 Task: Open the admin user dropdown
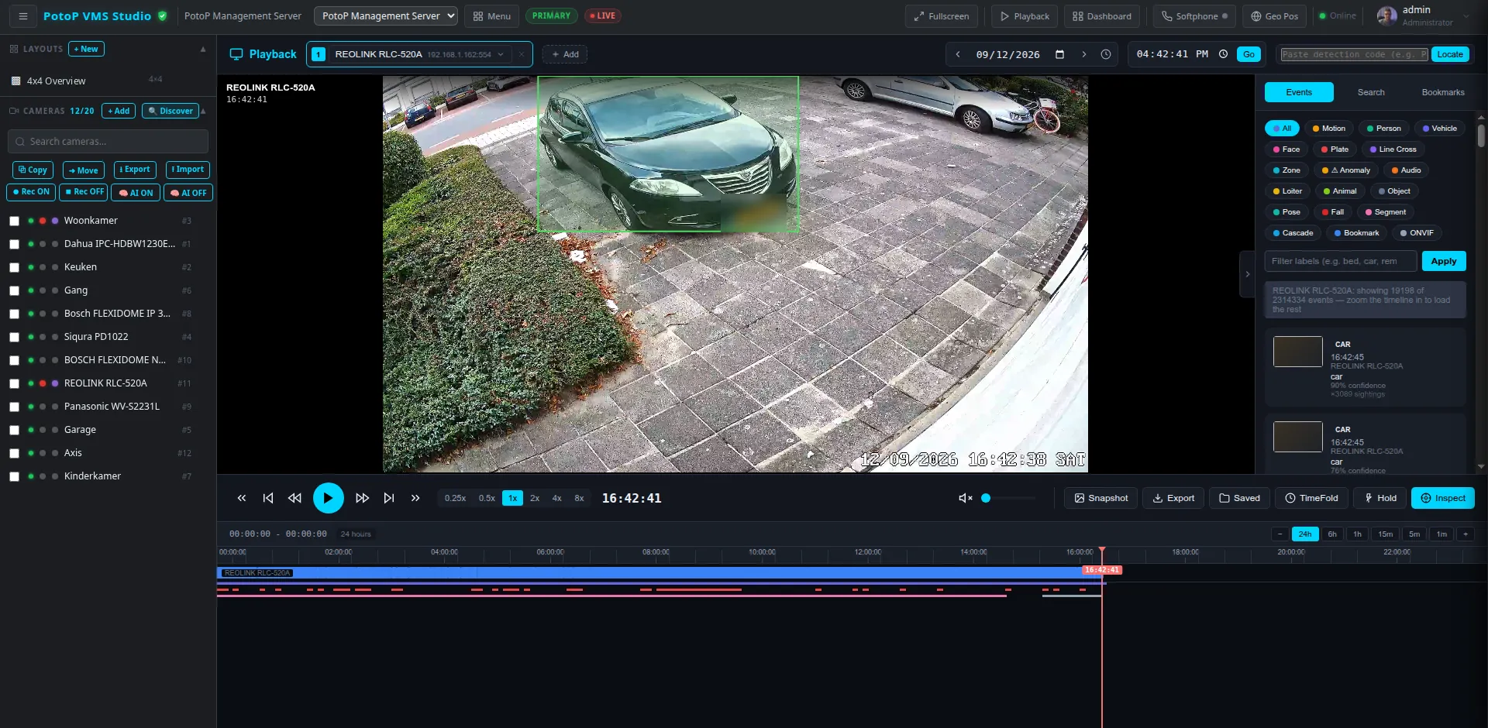click(1424, 15)
